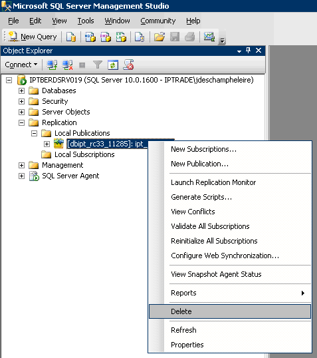The width and height of the screenshot is (317, 358).
Task: Open the Window menu
Action: (x=117, y=21)
